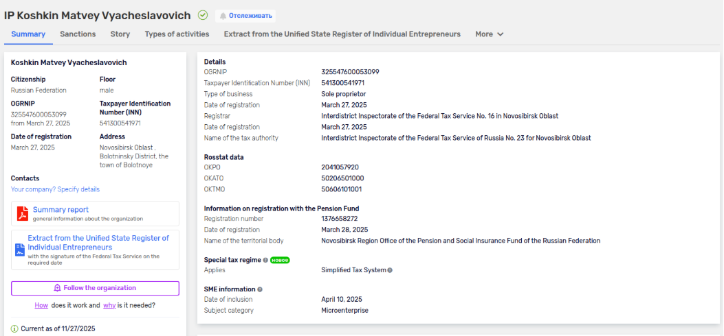724x336 pixels.
Task: Click the help icon next to SME information
Action: tap(260, 289)
